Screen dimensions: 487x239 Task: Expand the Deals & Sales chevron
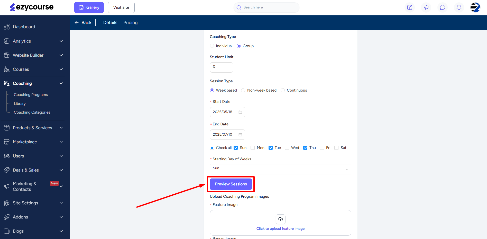[61, 170]
